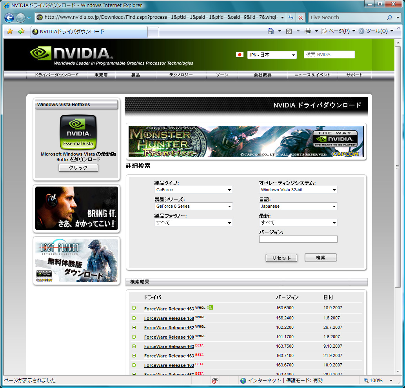Select the NVIDIAドライバダウンロード browser tab
The image size is (405, 388).
(x=89, y=32)
